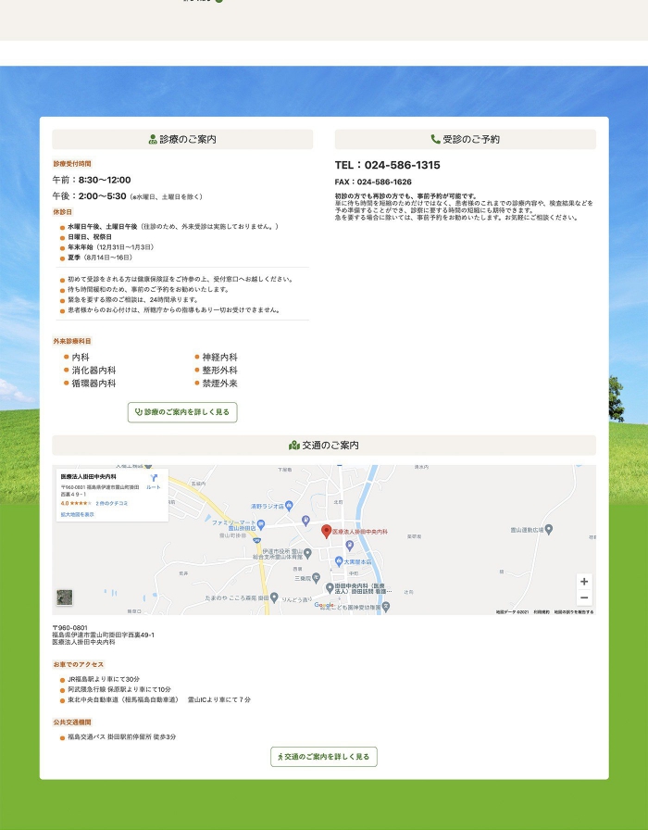Click the 掛田中央内科 訪問看護 map marker

pyautogui.click(x=330, y=588)
